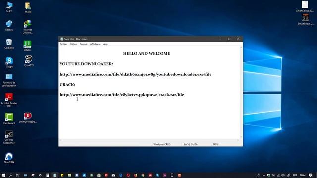Screen dimensions: 317x178
Task: Maximize the Notepad window
Action: (229, 39)
